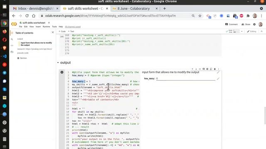Open Code snippets sidebar icon

12,46
